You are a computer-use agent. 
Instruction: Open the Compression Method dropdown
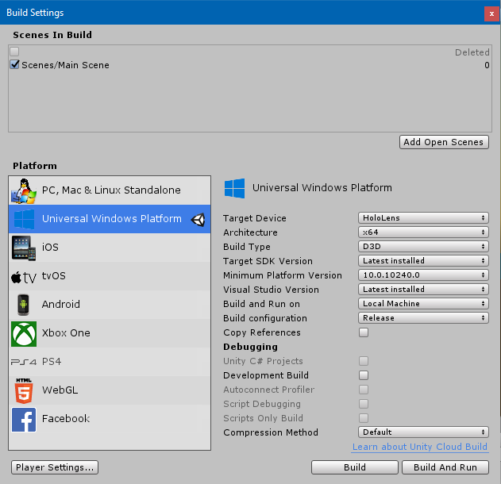point(423,432)
